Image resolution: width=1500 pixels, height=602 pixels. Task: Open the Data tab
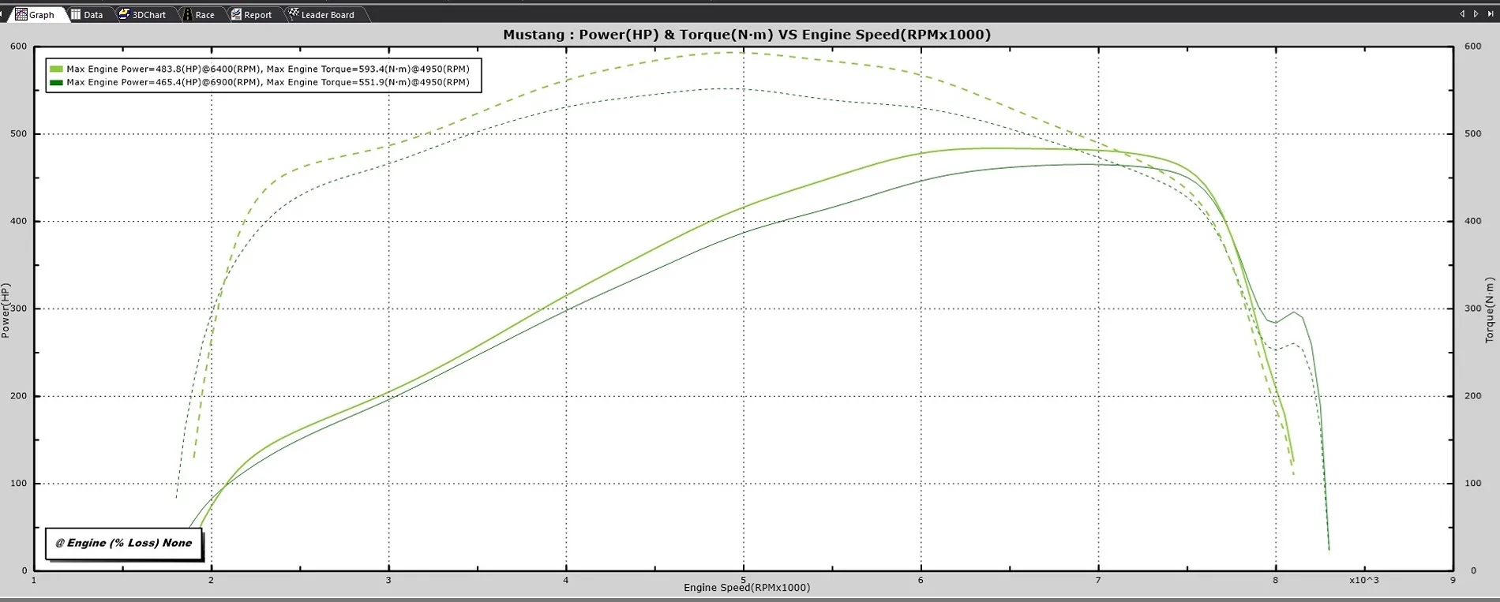[88, 14]
